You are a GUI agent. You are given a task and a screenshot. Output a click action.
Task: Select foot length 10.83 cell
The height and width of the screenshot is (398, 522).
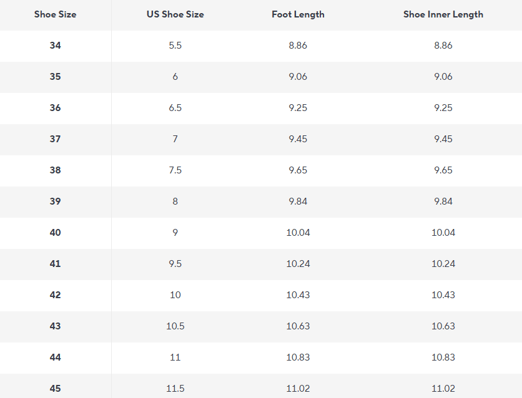pos(298,357)
